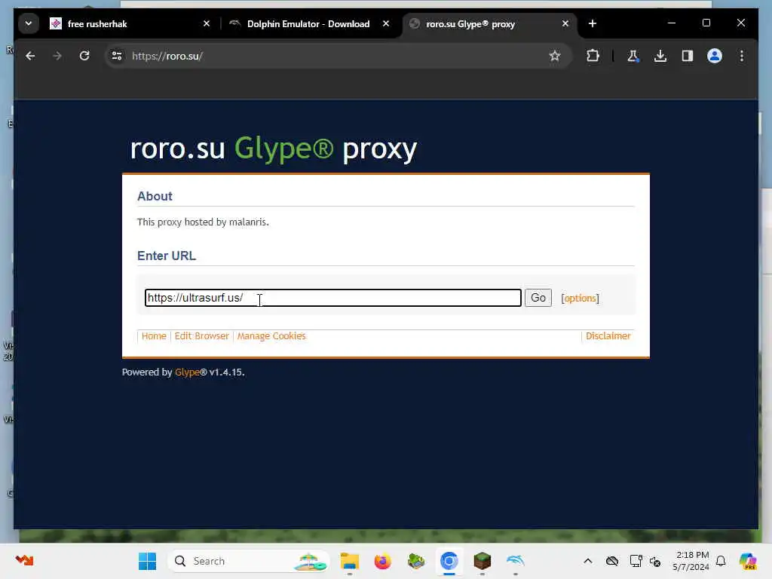The width and height of the screenshot is (772, 579).
Task: Open File Explorer from taskbar
Action: 350,561
